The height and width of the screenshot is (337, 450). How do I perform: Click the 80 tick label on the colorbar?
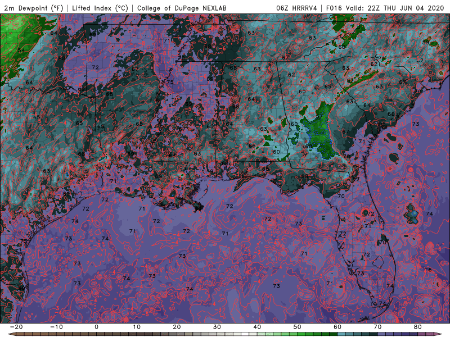click(x=418, y=327)
